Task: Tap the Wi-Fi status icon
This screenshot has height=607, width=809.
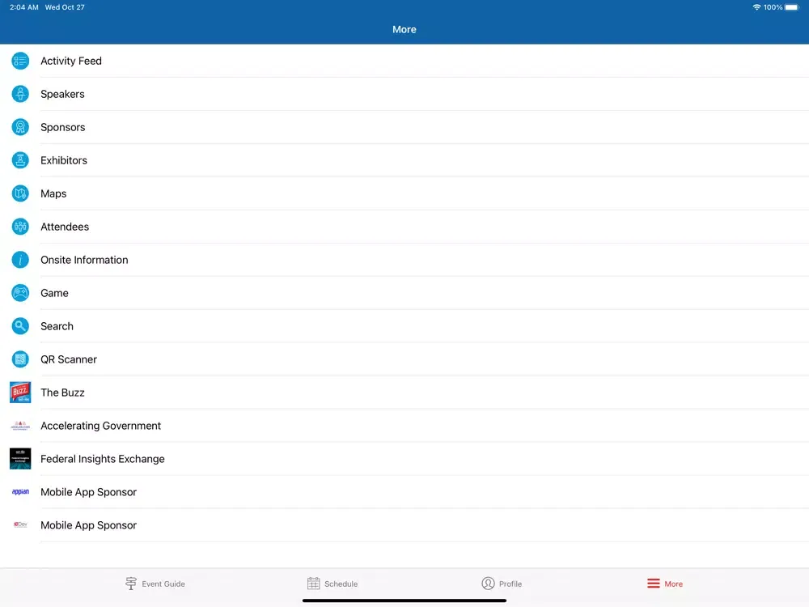Action: (756, 7)
